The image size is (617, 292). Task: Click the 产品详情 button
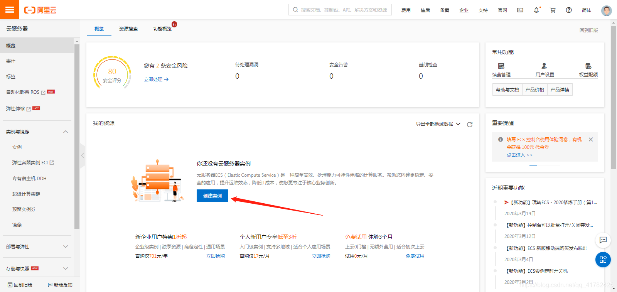(x=560, y=90)
